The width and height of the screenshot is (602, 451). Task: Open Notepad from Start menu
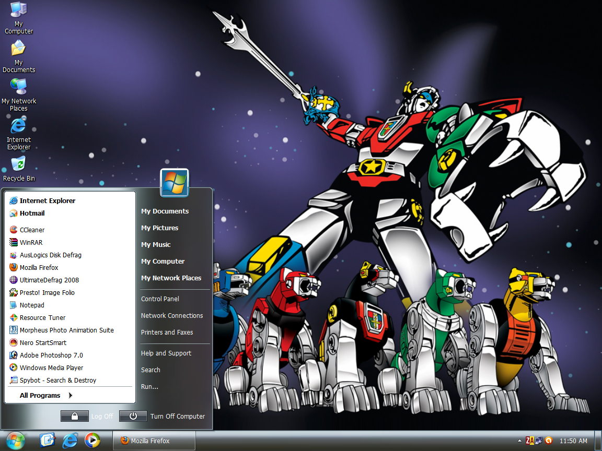70,305
